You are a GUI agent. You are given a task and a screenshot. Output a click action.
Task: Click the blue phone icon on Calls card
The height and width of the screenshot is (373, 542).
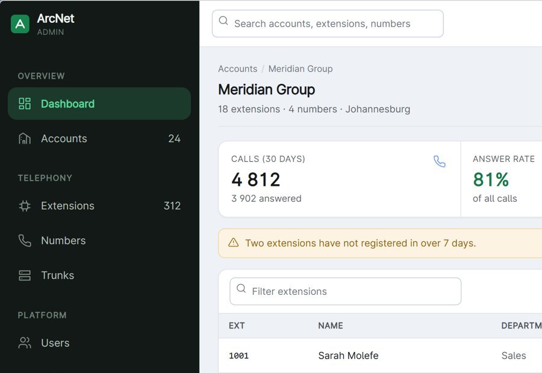440,161
